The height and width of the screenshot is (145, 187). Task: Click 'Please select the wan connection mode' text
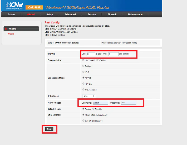coord(119,43)
